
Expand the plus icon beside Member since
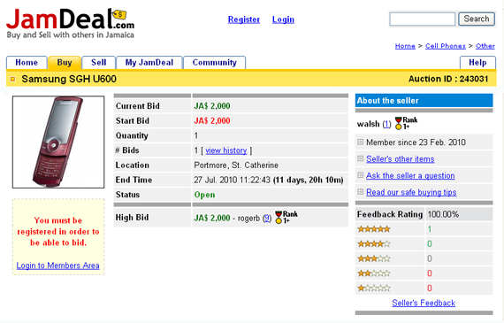pos(361,142)
